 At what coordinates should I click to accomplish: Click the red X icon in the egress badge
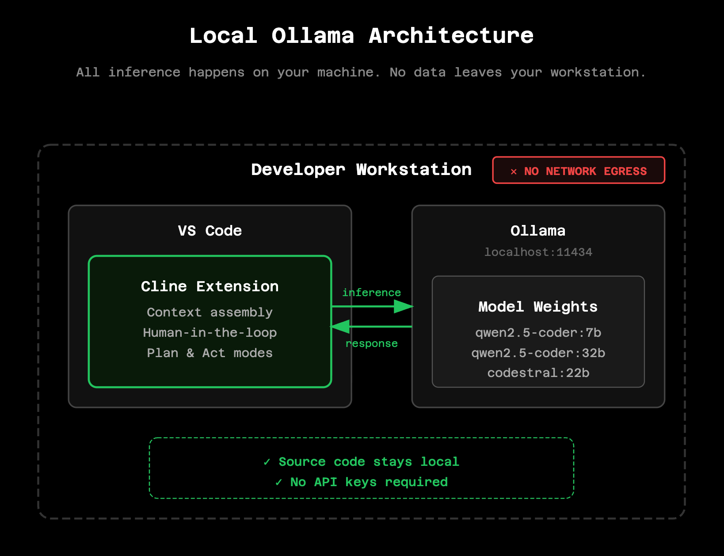point(513,171)
